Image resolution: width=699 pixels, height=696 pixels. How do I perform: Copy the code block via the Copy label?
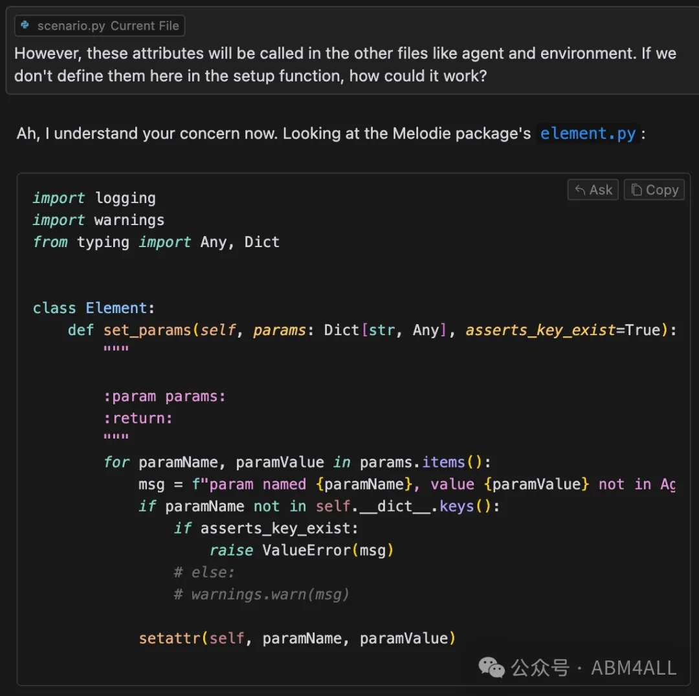point(662,190)
